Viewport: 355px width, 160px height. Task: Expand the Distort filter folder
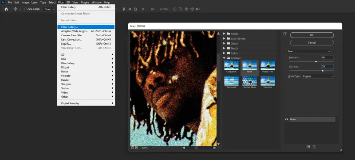coord(224,43)
